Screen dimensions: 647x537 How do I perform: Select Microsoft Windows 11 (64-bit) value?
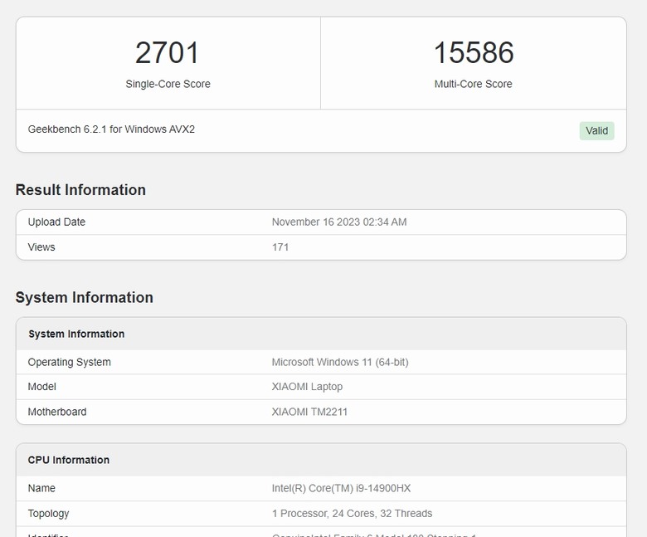(x=340, y=362)
